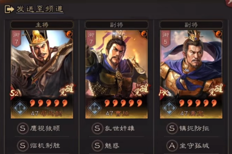View the 临机制胜 skill
The image size is (232, 154).
point(45,146)
